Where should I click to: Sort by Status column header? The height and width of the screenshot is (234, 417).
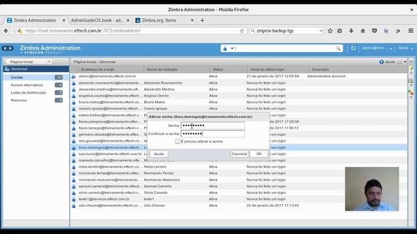tap(229, 70)
